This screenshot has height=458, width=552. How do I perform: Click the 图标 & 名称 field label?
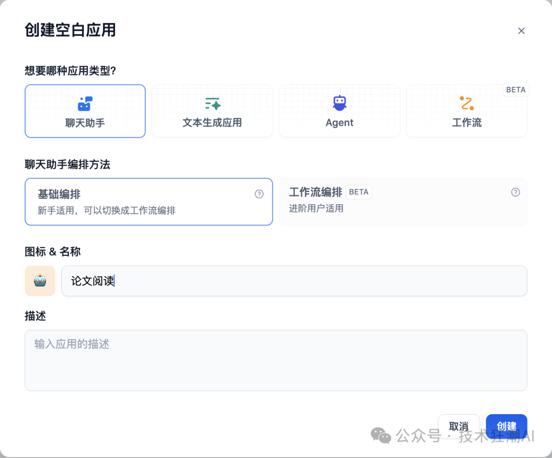(x=53, y=252)
